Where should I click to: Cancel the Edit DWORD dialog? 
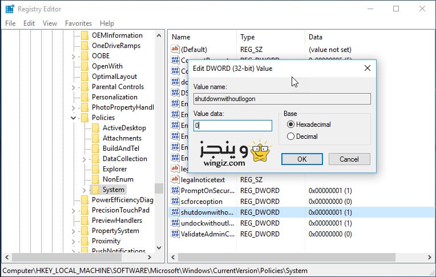349,159
